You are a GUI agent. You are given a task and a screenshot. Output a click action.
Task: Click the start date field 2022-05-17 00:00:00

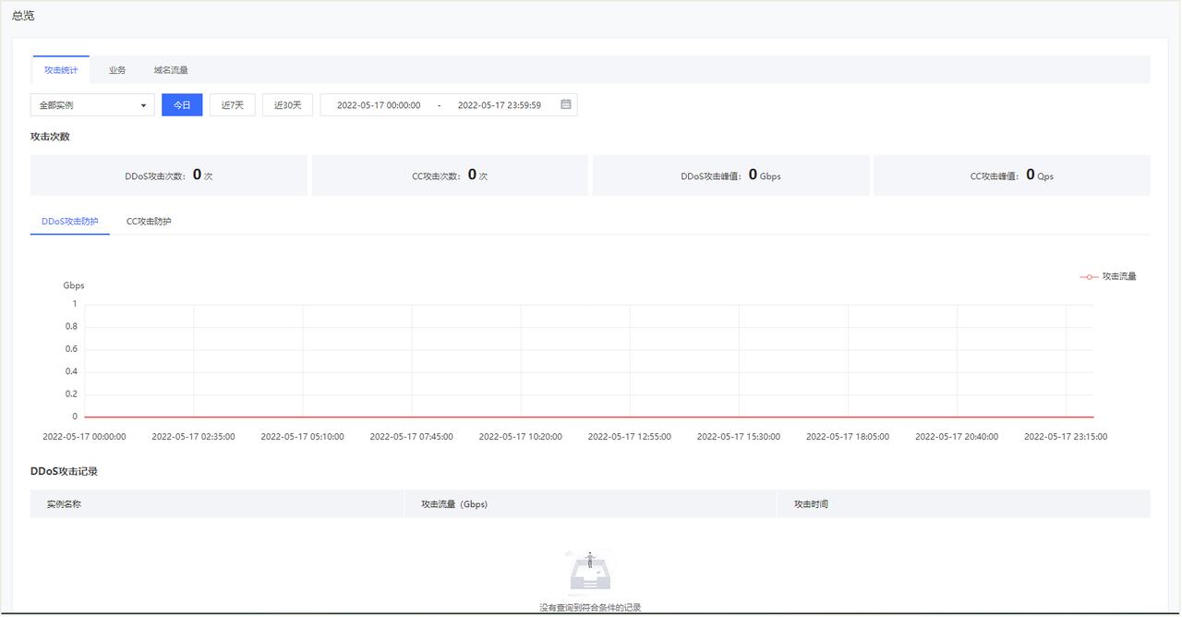pos(379,105)
